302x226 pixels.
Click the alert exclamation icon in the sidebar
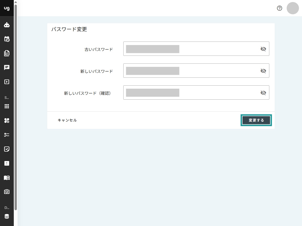(x=7, y=163)
